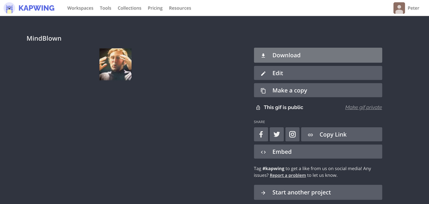The height and width of the screenshot is (204, 429).
Task: Click the Embed button
Action: (x=318, y=152)
